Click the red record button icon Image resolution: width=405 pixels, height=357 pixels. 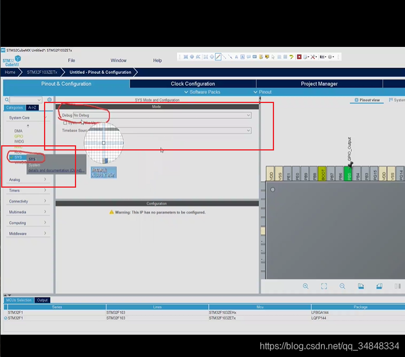pos(299,57)
